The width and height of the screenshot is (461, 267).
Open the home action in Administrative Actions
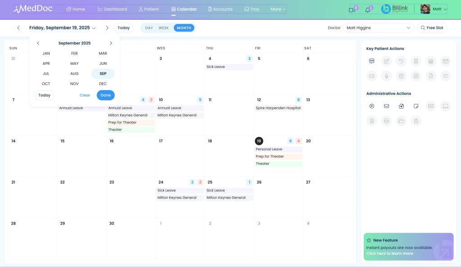pos(401,105)
